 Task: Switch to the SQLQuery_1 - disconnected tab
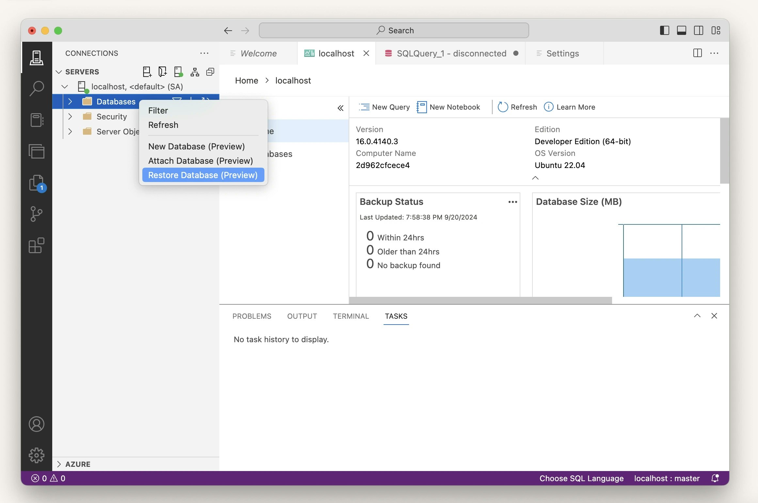pos(451,53)
